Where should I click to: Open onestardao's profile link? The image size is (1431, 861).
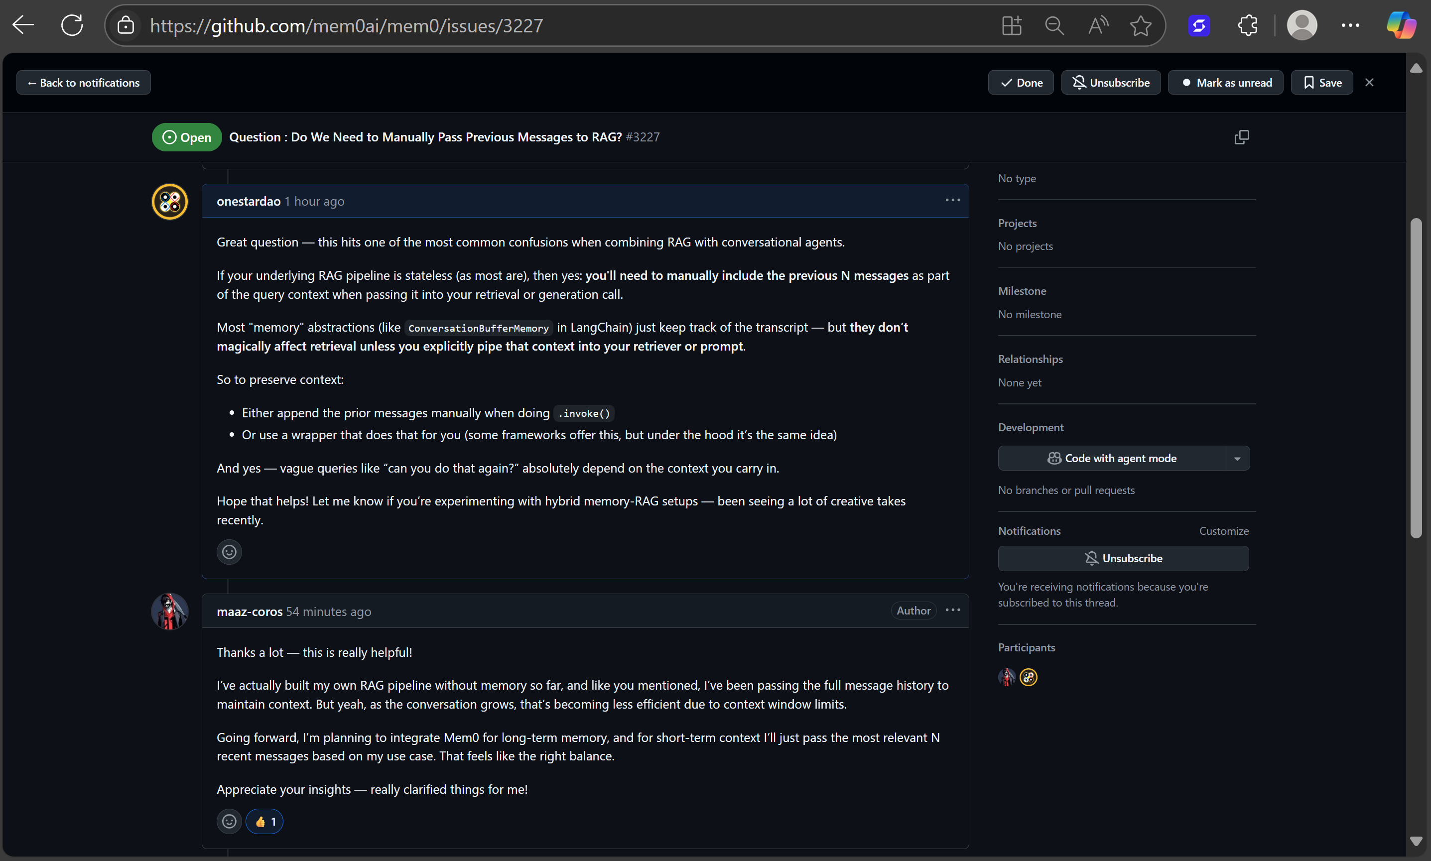point(249,201)
